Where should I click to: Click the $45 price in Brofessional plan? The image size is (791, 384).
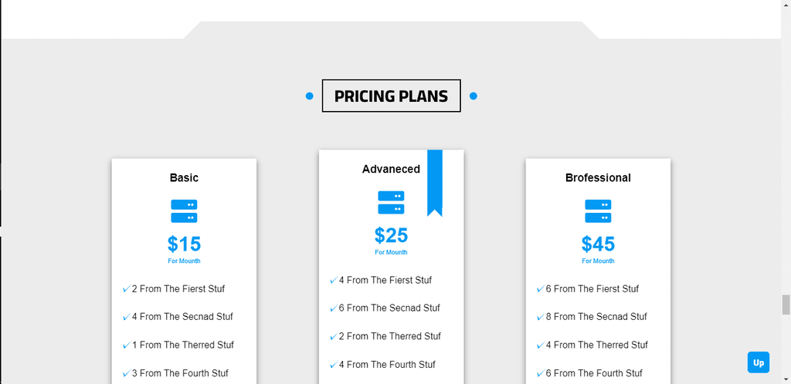pyautogui.click(x=598, y=244)
